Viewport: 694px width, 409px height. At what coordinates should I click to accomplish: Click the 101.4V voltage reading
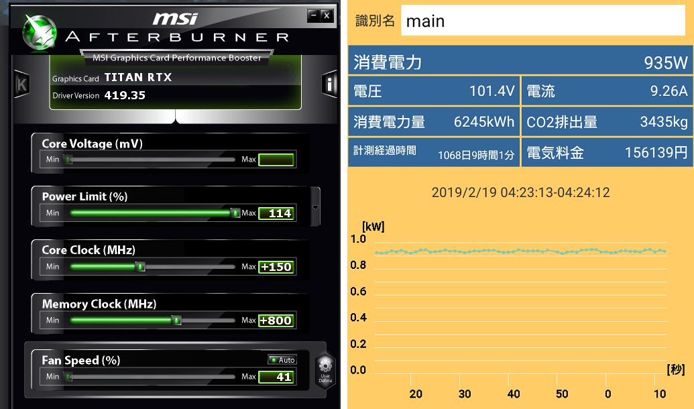click(491, 91)
